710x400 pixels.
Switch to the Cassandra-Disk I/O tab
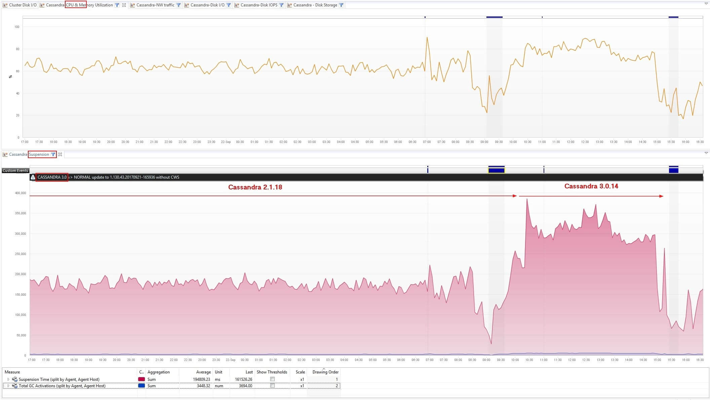[x=207, y=5]
